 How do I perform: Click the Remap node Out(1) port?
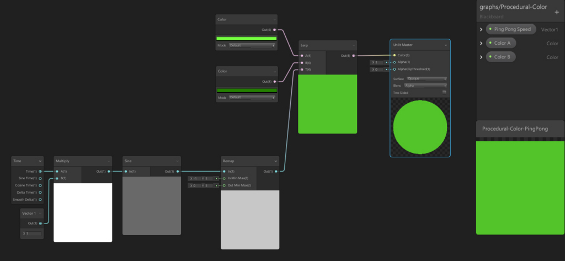point(276,172)
